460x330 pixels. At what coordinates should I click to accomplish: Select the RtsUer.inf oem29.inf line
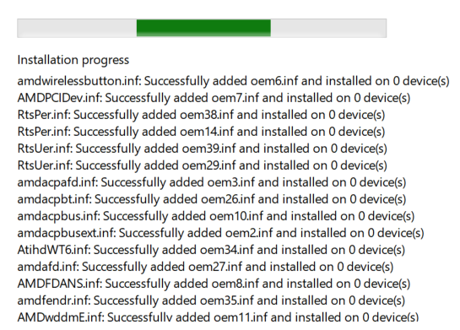(x=202, y=165)
